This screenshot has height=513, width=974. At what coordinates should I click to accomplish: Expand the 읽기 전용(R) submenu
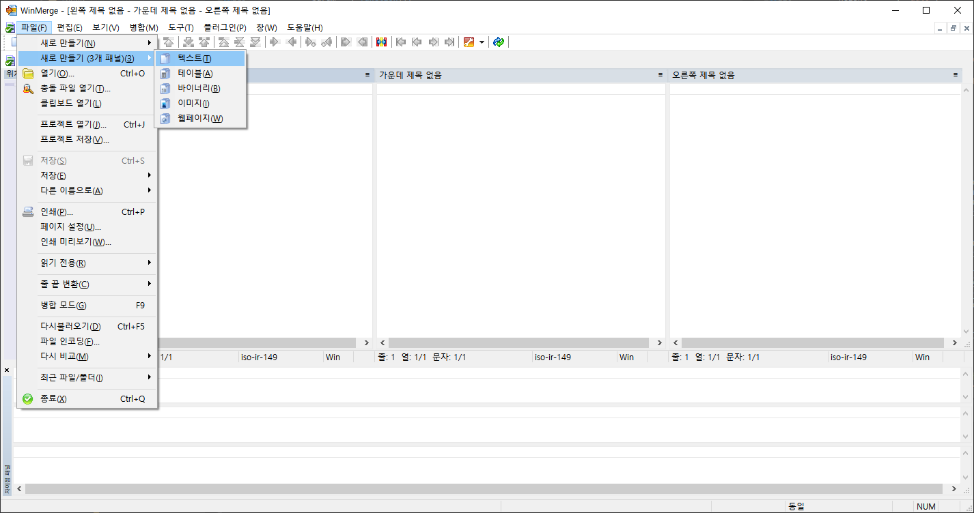87,263
